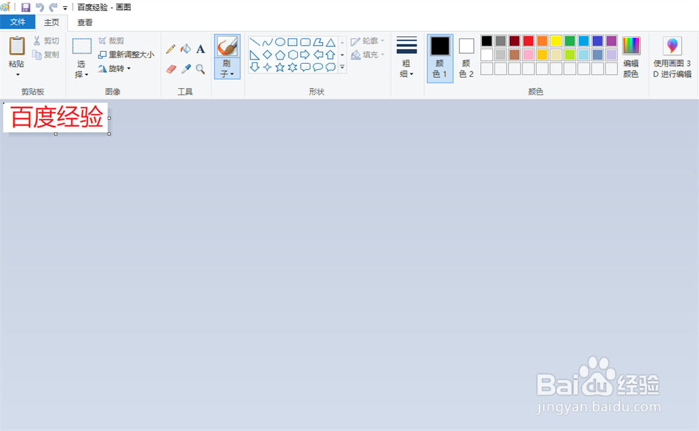Pick the yellow color swatch
This screenshot has height=431, width=699.
click(x=556, y=41)
